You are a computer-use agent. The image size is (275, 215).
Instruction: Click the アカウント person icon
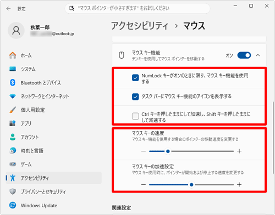[x=13, y=137]
